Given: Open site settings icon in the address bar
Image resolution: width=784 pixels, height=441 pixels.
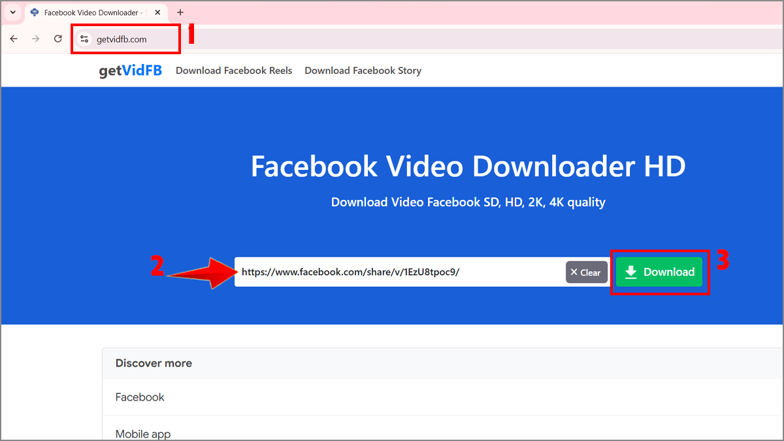Looking at the screenshot, I should [84, 39].
